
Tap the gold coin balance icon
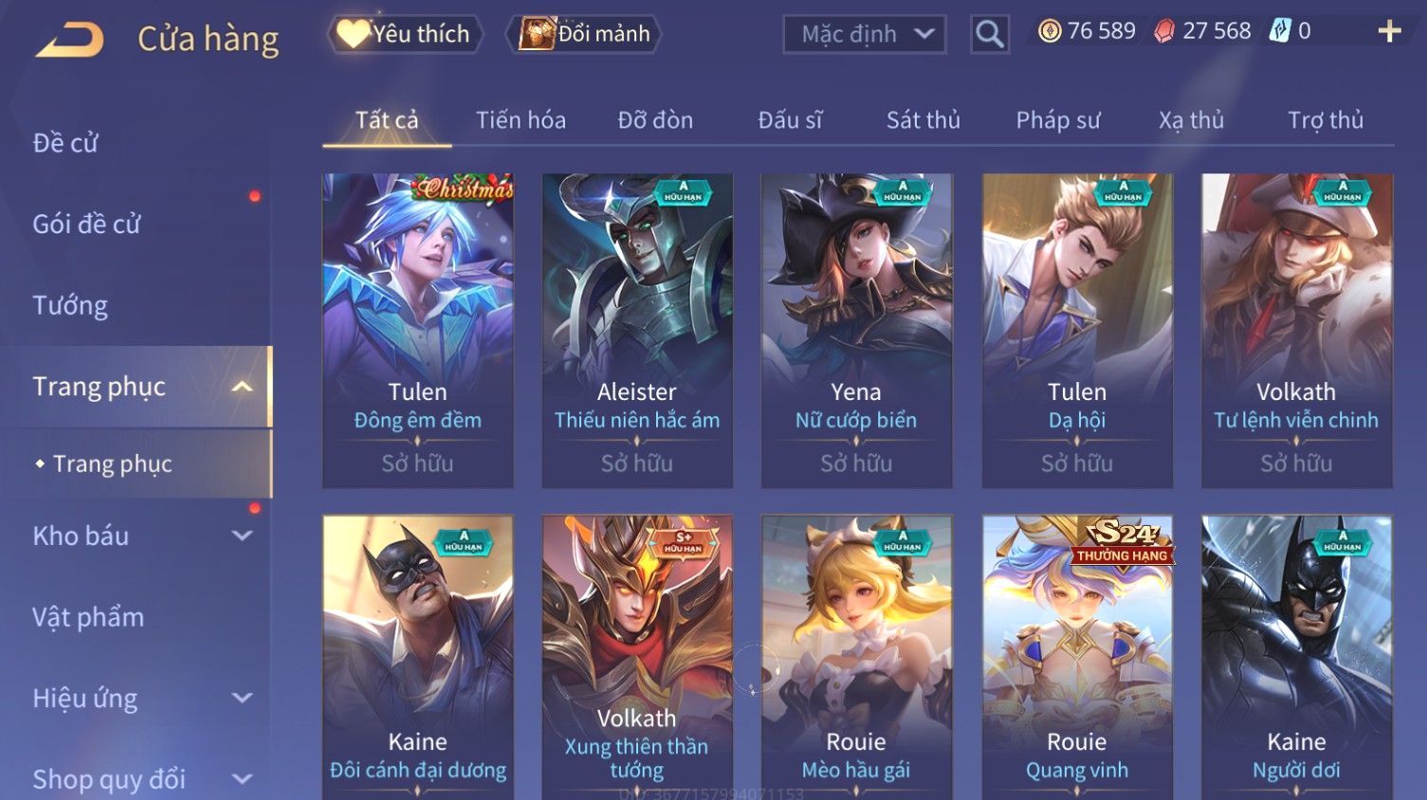coord(1050,31)
